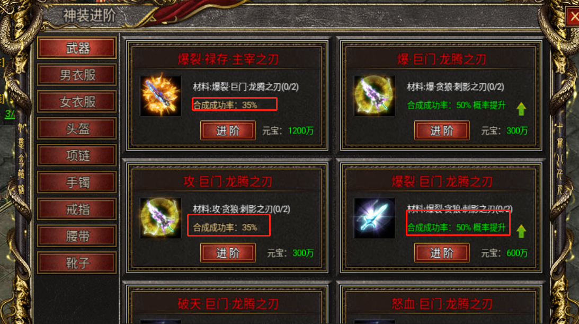Click 进阶 button costing 600万 元宝
This screenshot has height=324, width=579.
(442, 253)
